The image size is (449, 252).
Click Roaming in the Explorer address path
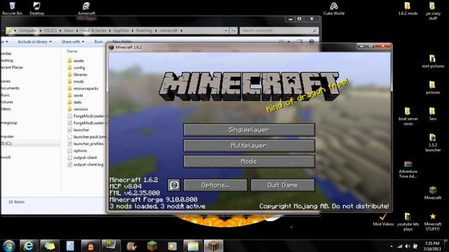pyautogui.click(x=144, y=31)
